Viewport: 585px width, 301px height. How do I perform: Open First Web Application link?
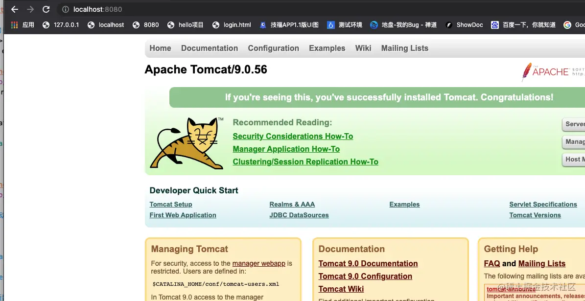coord(183,215)
